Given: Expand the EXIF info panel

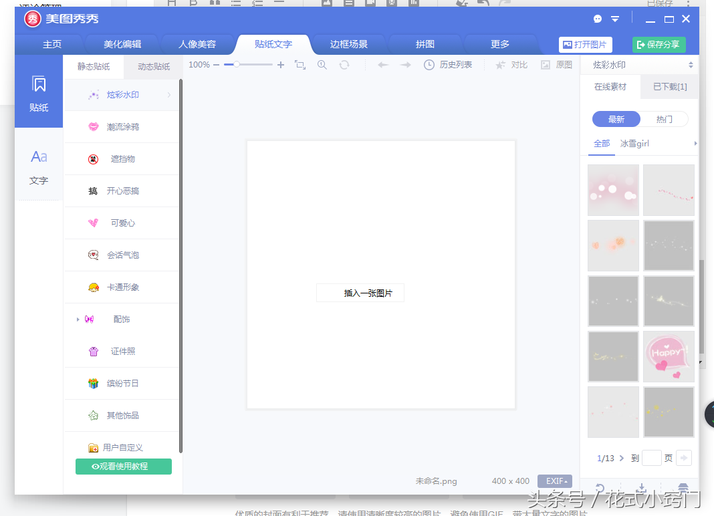Looking at the screenshot, I should (x=554, y=481).
